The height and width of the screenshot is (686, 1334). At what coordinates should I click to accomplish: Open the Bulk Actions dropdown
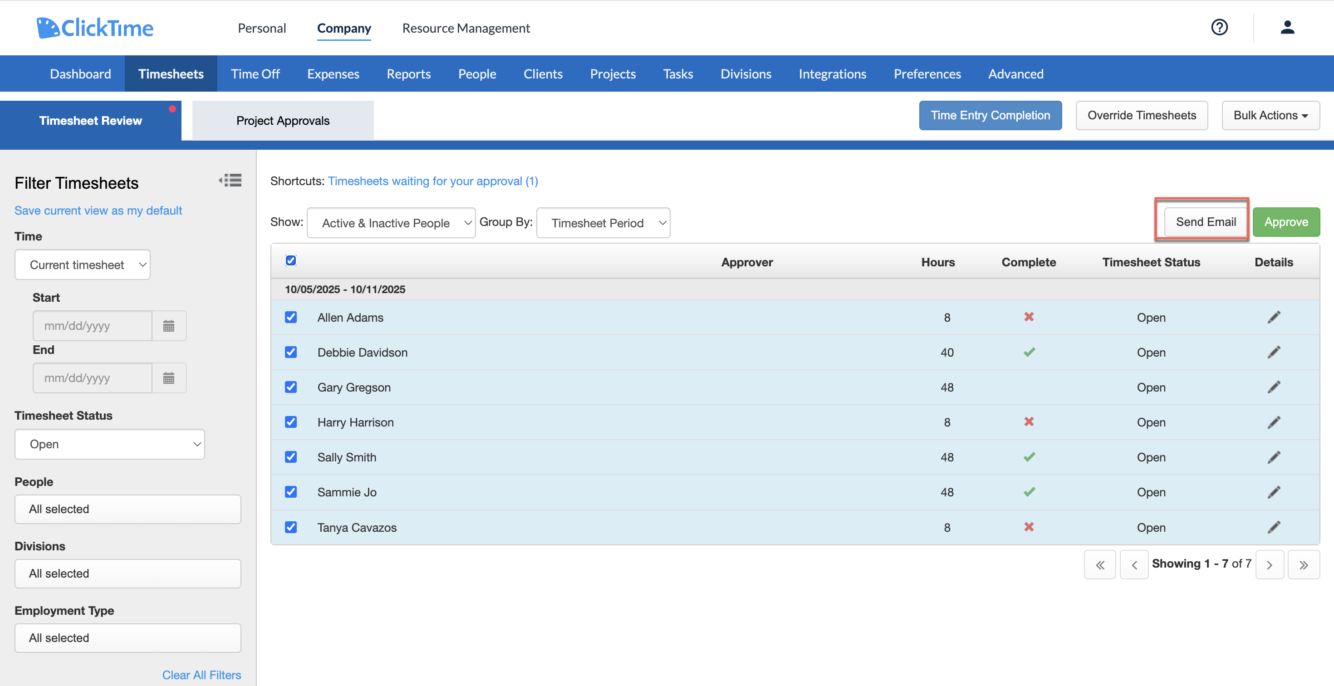(x=1270, y=115)
